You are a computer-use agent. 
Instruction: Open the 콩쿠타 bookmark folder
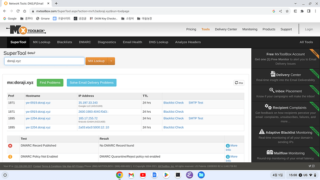coord(26,19)
